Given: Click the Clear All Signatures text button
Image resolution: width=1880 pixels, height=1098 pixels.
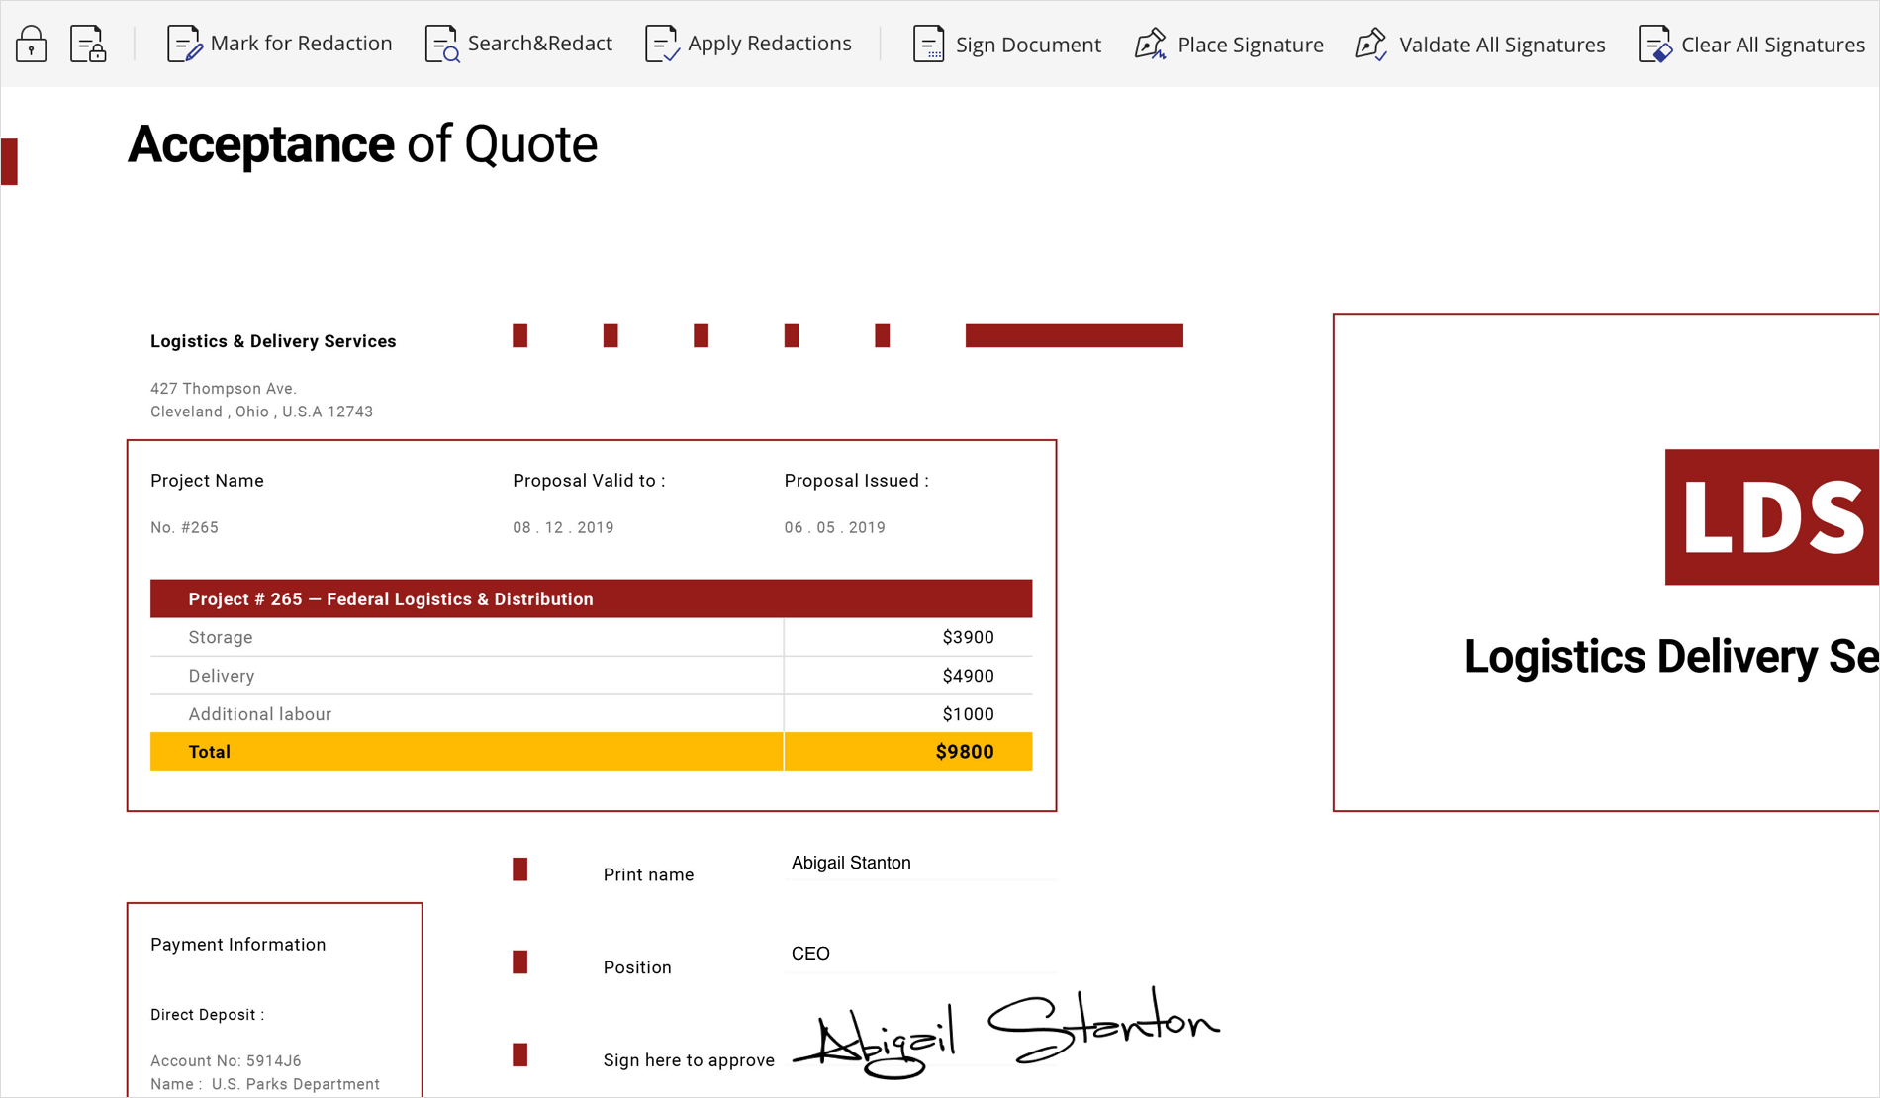Looking at the screenshot, I should pyautogui.click(x=1772, y=45).
